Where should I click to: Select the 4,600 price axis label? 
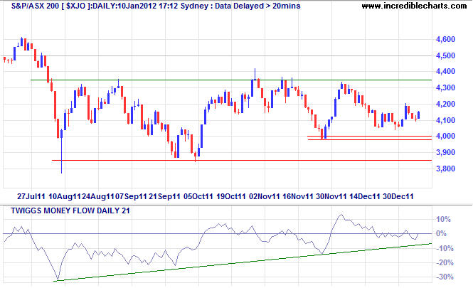445,40
